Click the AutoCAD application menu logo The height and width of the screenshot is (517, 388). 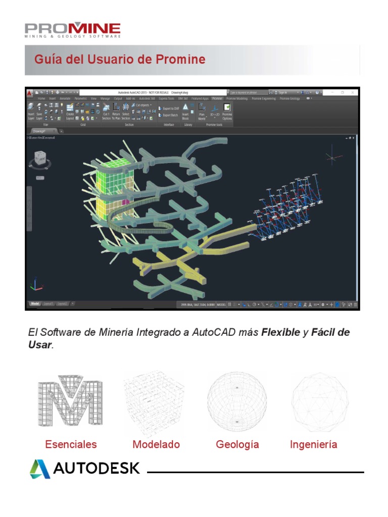point(30,93)
